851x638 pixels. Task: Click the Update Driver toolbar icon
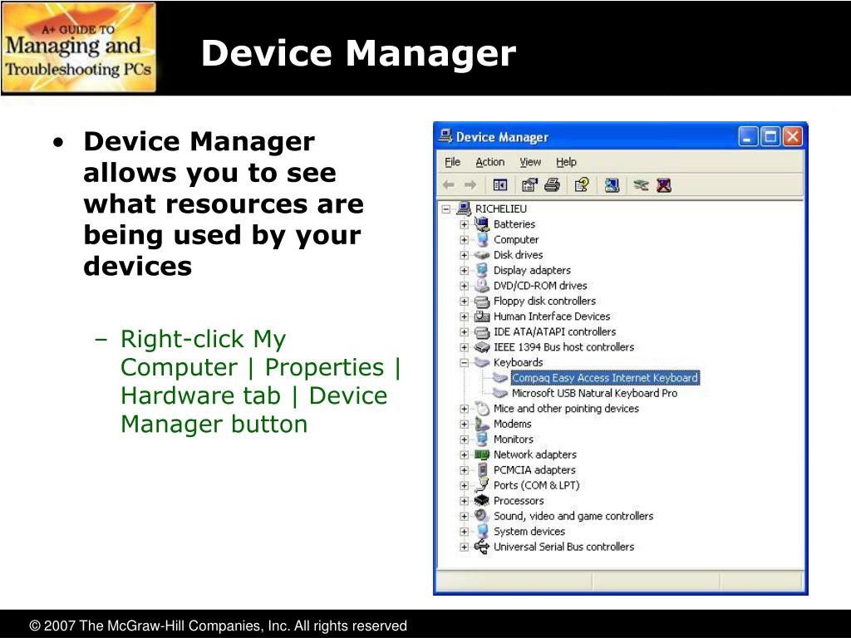tap(641, 185)
